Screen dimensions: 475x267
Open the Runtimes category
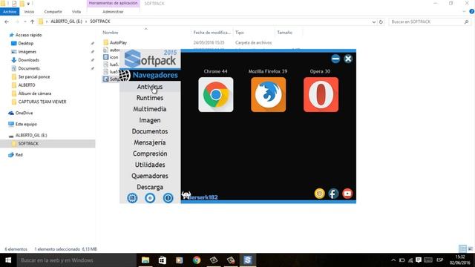point(150,98)
